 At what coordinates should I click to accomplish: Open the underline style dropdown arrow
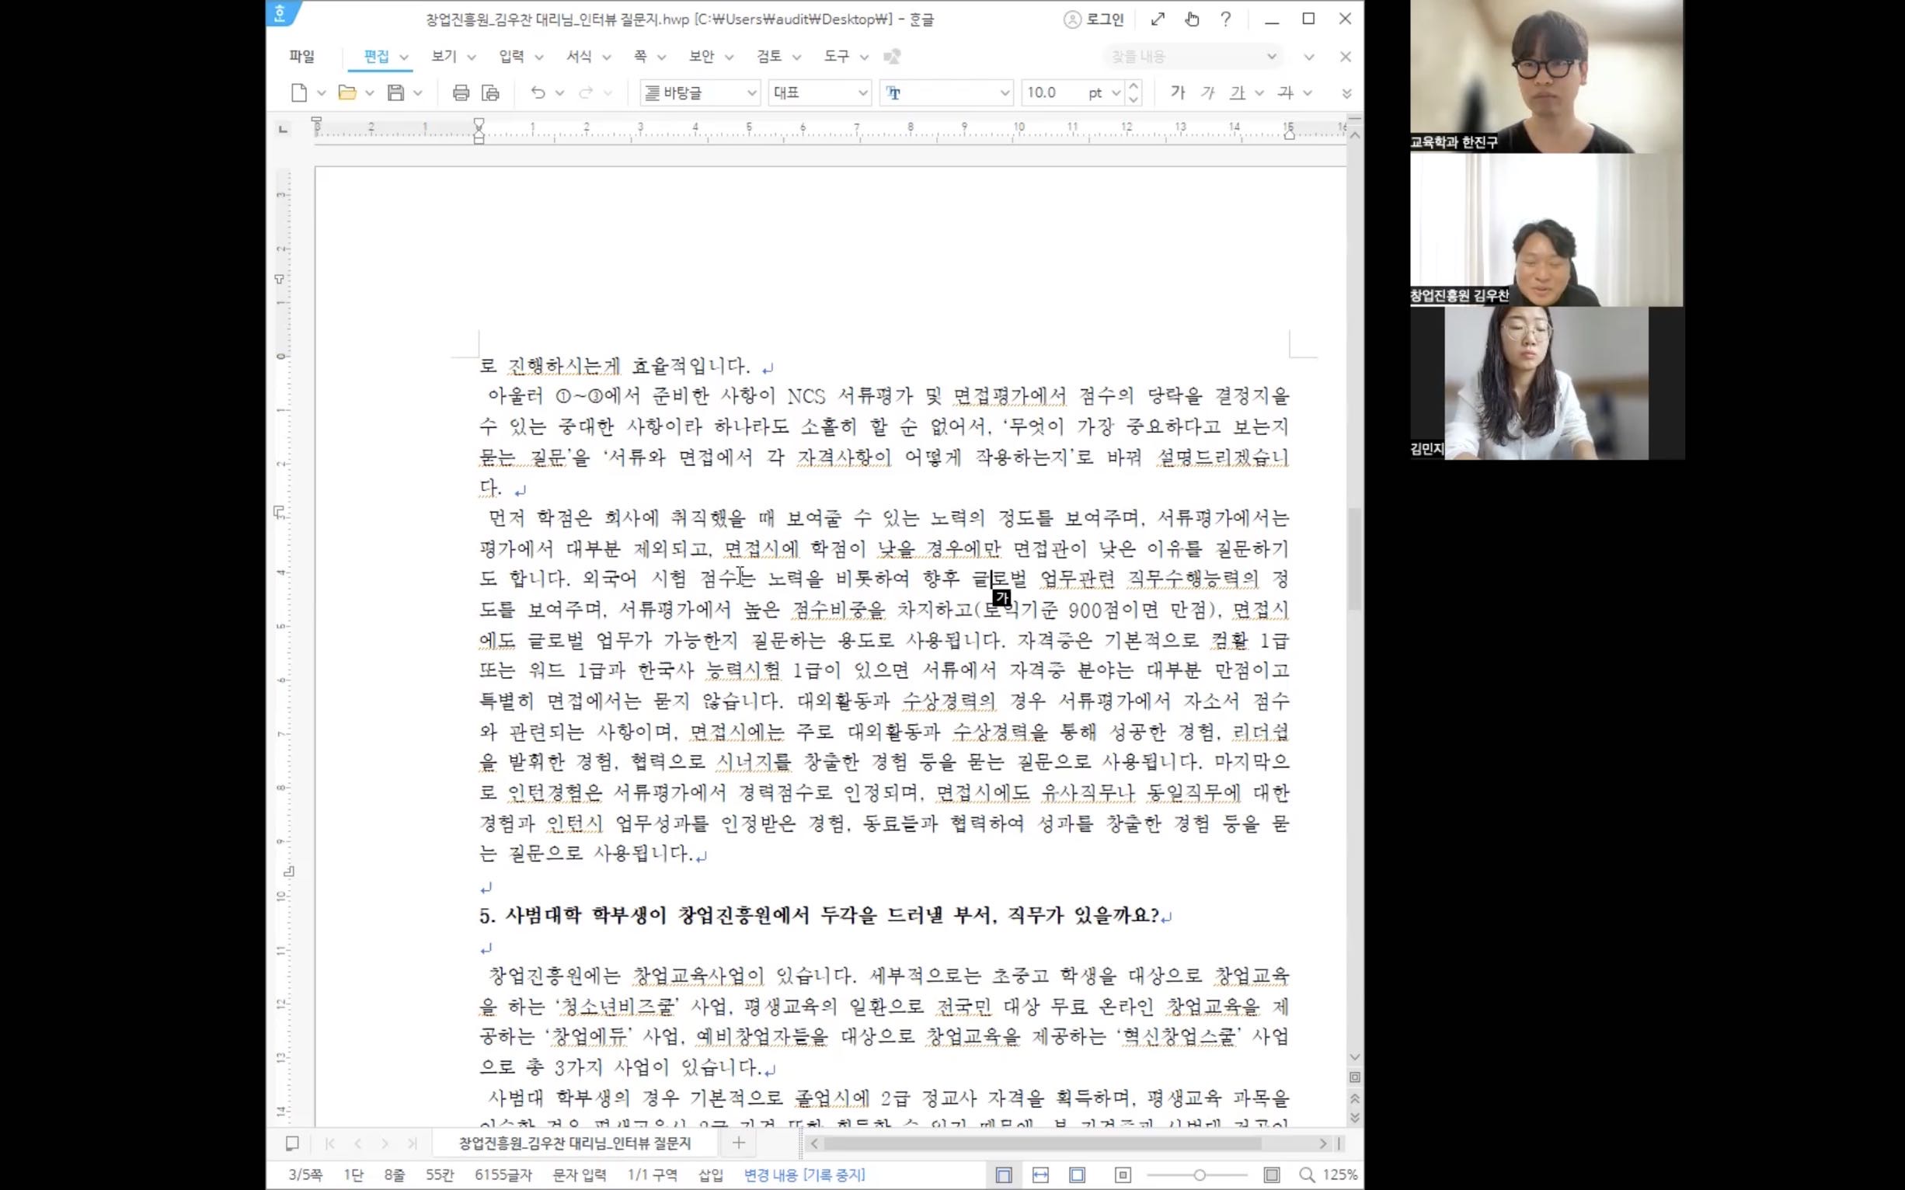1259,93
